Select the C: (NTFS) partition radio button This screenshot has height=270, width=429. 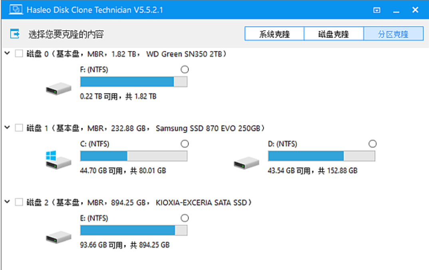coord(185,143)
